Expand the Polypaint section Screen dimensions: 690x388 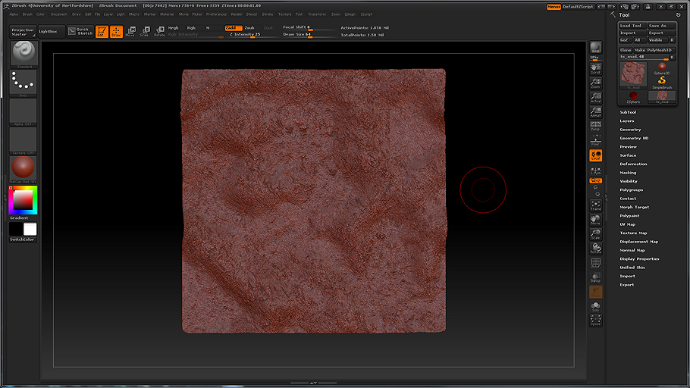click(629, 215)
